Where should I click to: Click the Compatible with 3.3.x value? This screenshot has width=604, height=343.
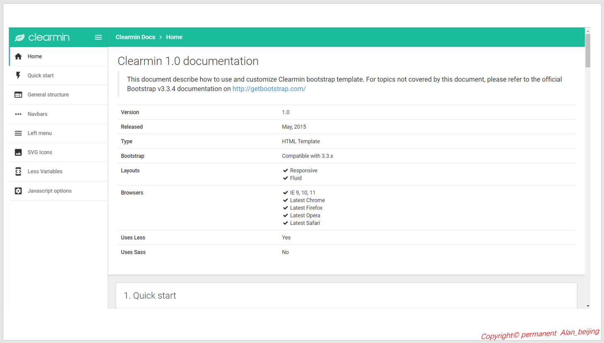308,156
